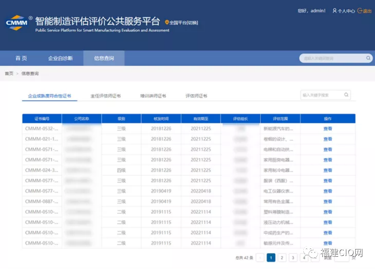Screen dimensions: 375x269
Task: Click 首页 in the breadcrumb
Action: tap(9, 74)
